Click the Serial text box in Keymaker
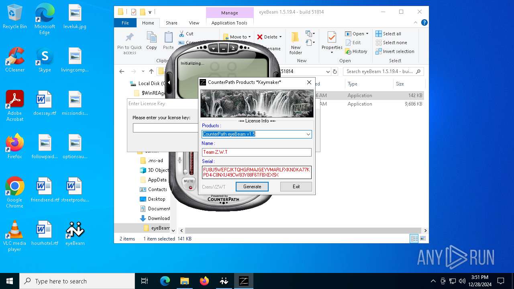The image size is (514, 289). tap(257, 172)
